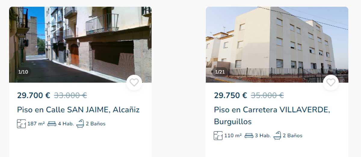Image resolution: width=361 pixels, height=157 pixels.
Task: Click the 1/10 photo counter badge
Action: coord(23,72)
